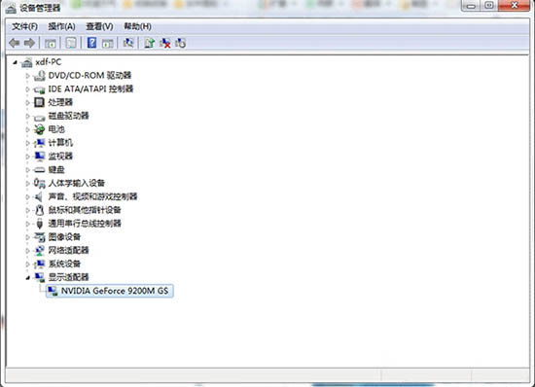Minimize the 设备管理器 window

tap(471, 6)
